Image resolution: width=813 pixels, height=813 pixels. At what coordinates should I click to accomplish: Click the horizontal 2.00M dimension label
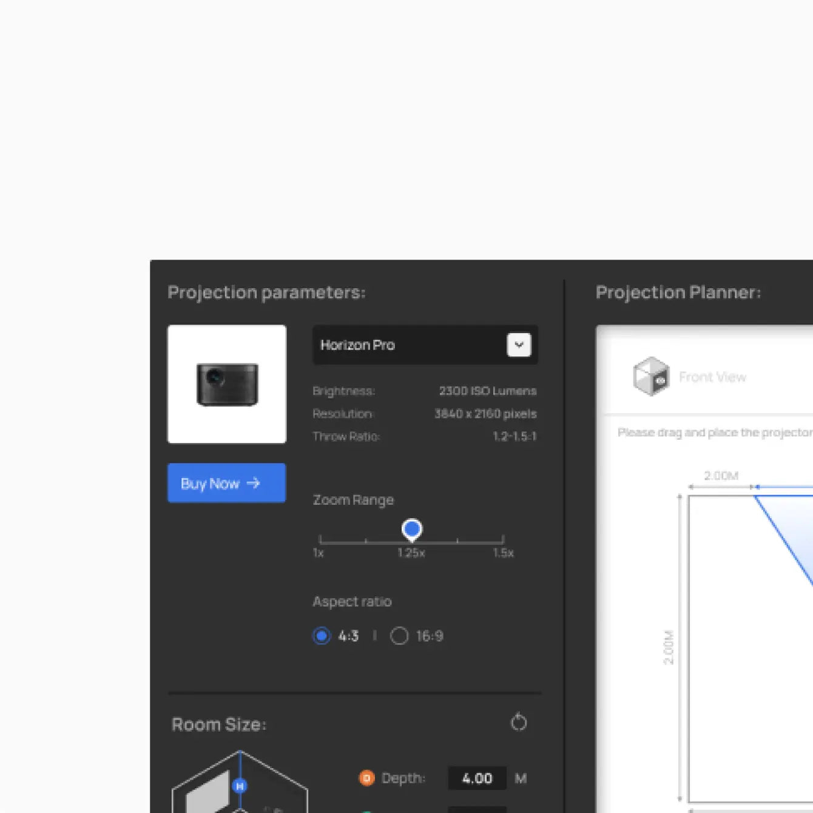(x=721, y=476)
